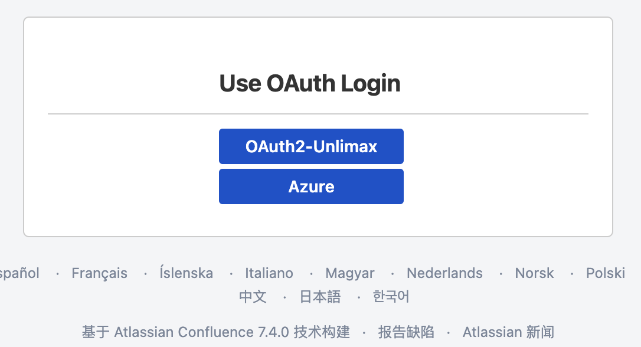641x347 pixels.
Task: Click the partially visible Español link
Action: pos(19,273)
